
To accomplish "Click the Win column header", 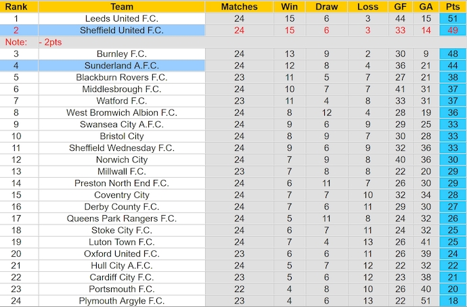I will pos(289,7).
